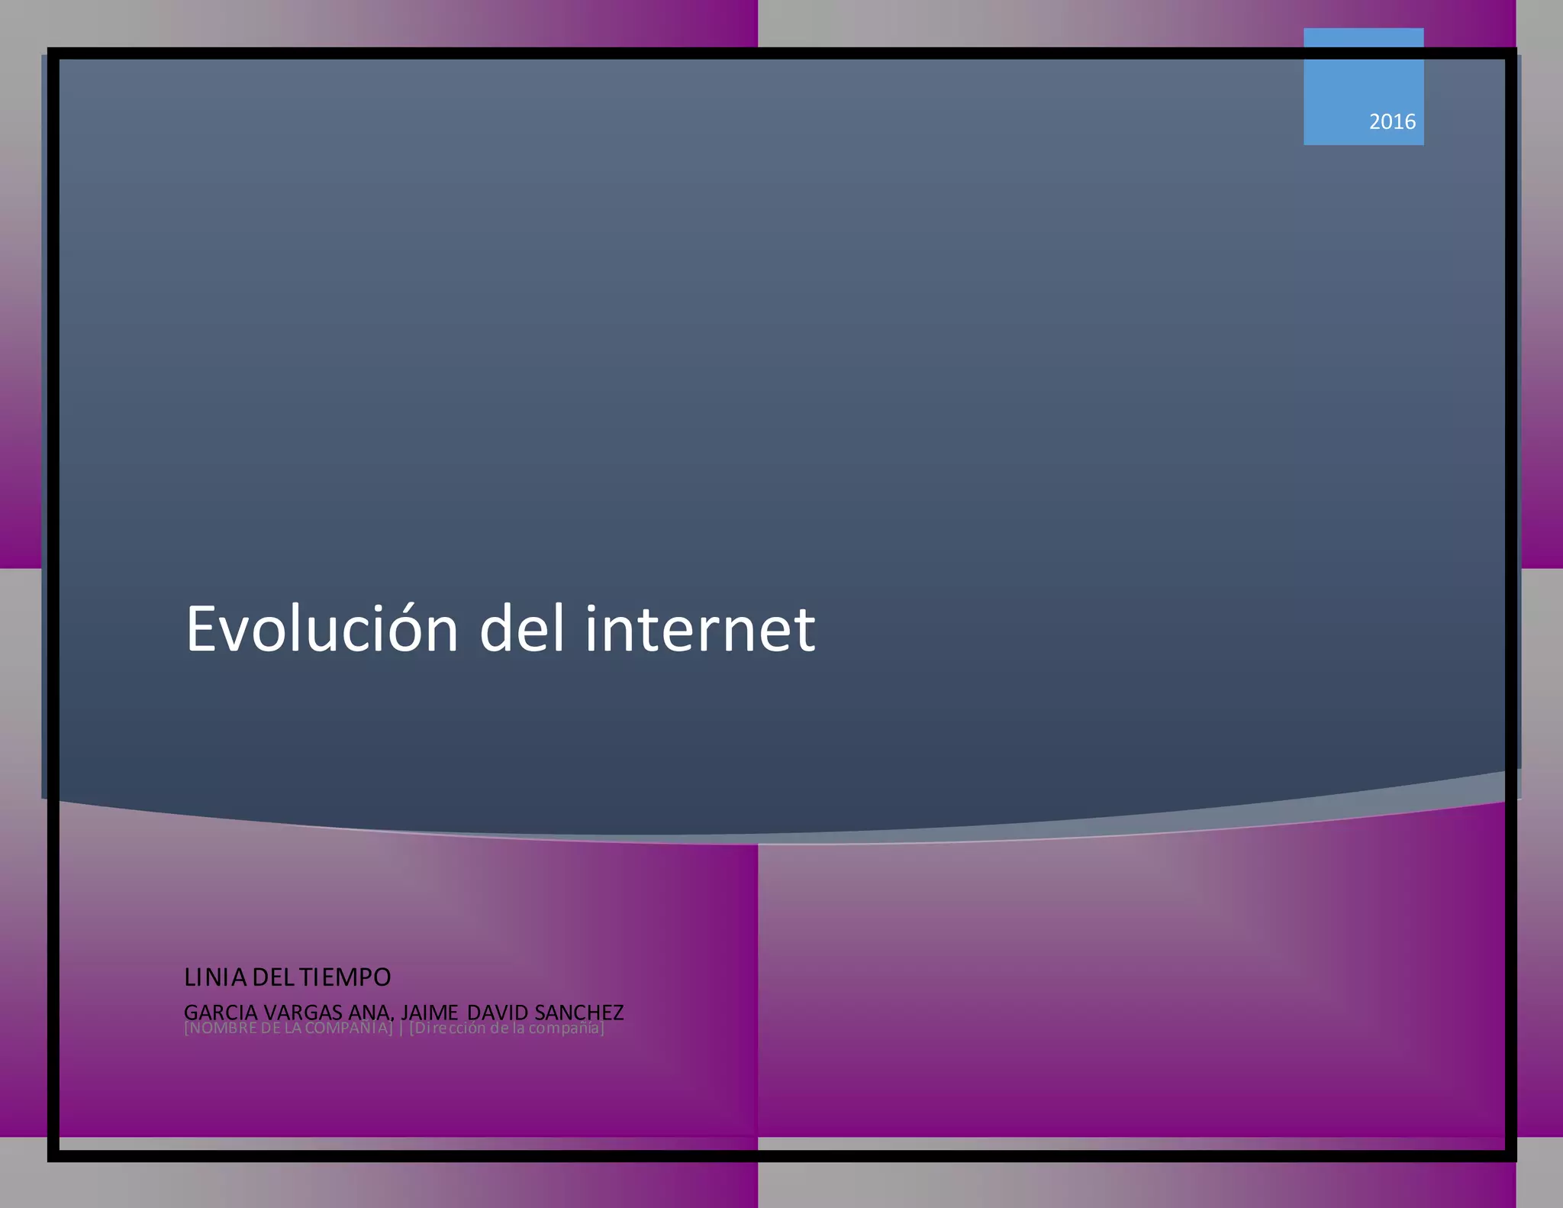The height and width of the screenshot is (1208, 1563).
Task: Click the word "Evolución" in the title
Action: pos(321,629)
